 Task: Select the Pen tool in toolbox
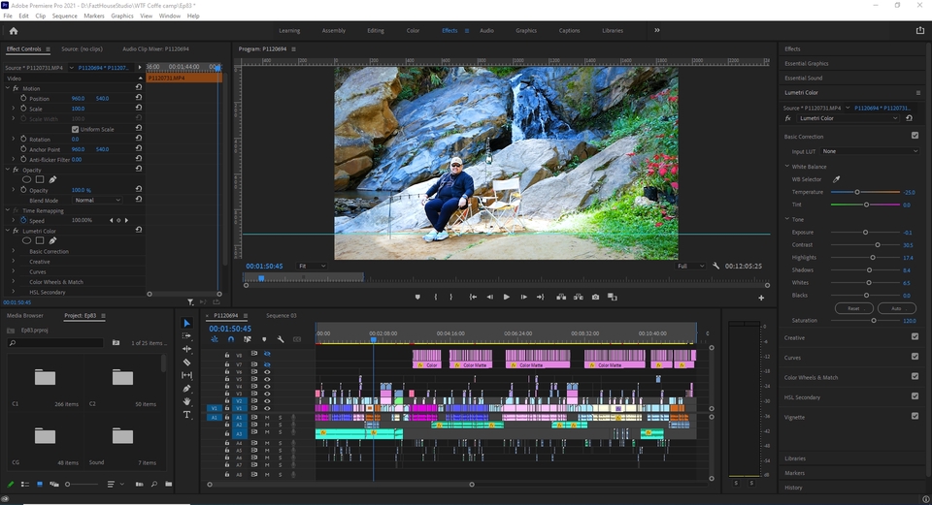click(x=186, y=388)
